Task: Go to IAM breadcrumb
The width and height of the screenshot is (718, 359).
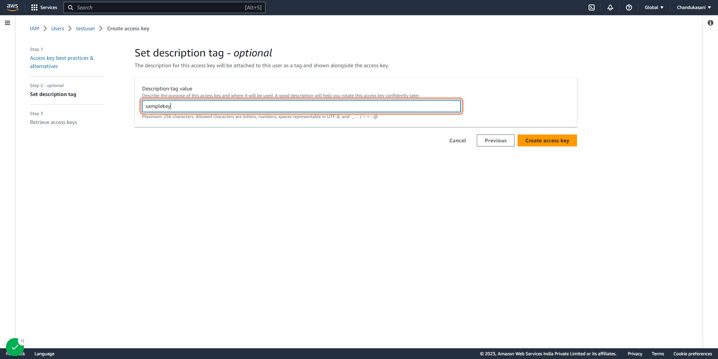Action: tap(34, 28)
